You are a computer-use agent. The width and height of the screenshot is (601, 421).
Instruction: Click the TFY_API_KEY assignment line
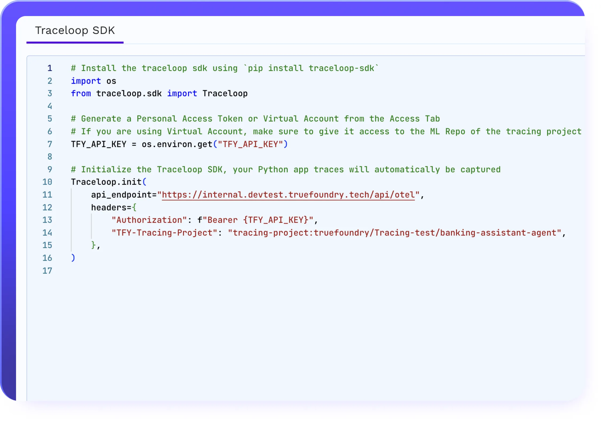179,144
